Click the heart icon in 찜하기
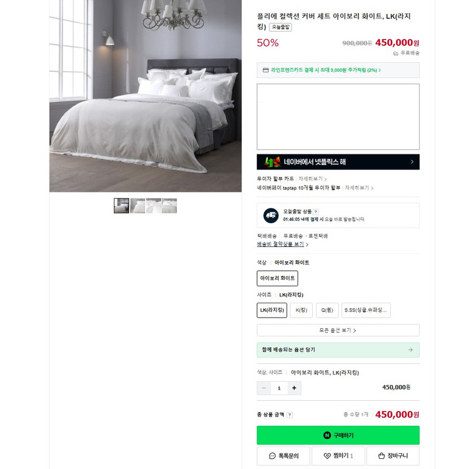This screenshot has height=469, width=469. (327, 456)
